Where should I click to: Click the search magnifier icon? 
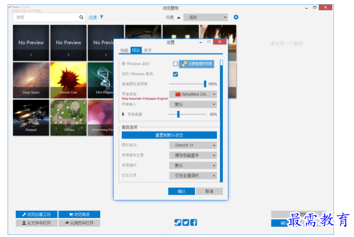point(81,17)
